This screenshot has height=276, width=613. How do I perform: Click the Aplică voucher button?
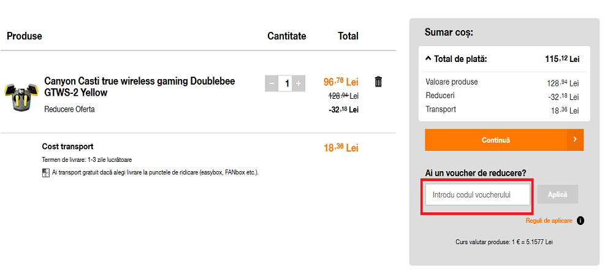(x=557, y=194)
